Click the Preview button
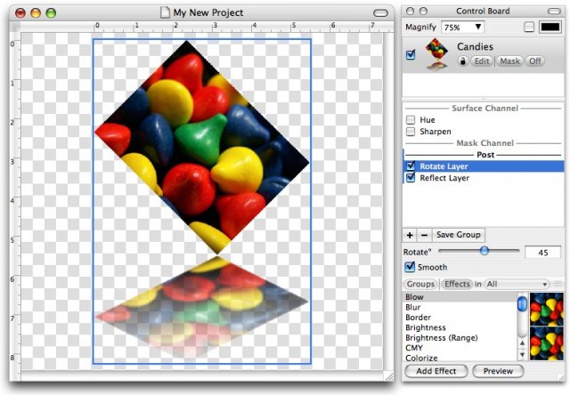570x395 pixels. tap(498, 371)
